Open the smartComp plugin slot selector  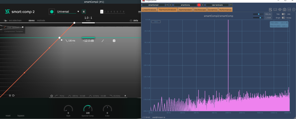coord(185,5)
